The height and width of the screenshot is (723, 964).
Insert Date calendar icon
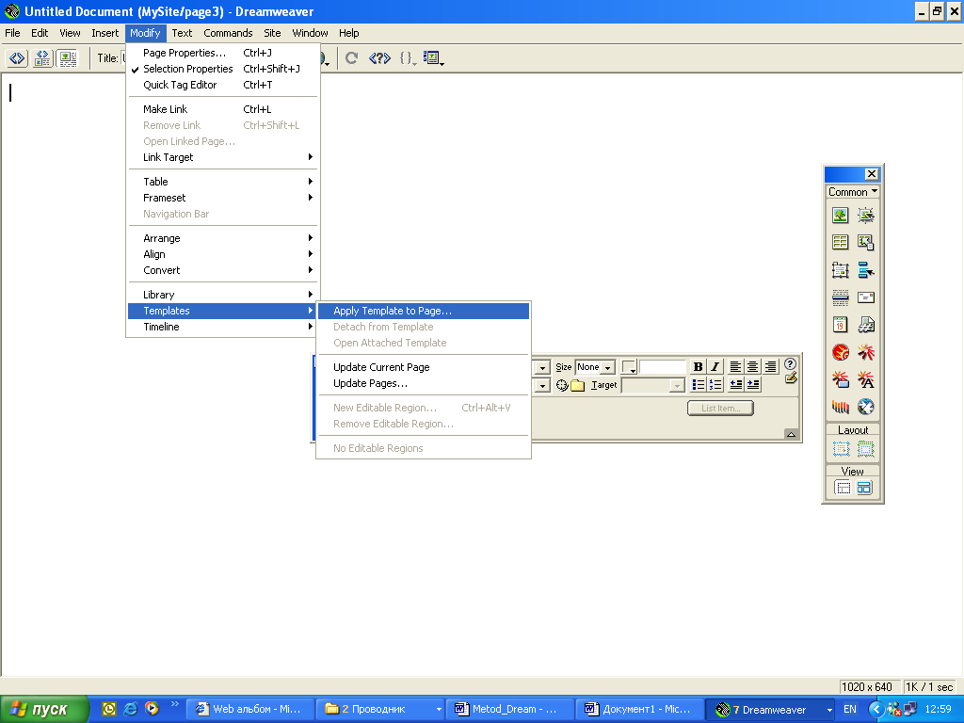pyautogui.click(x=841, y=325)
